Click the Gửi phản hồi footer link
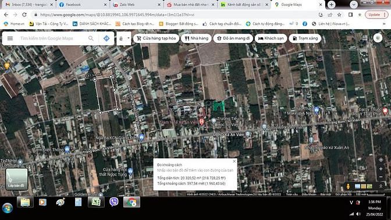Image resolution: width=391 pixels, height=220 pixels. point(343,194)
